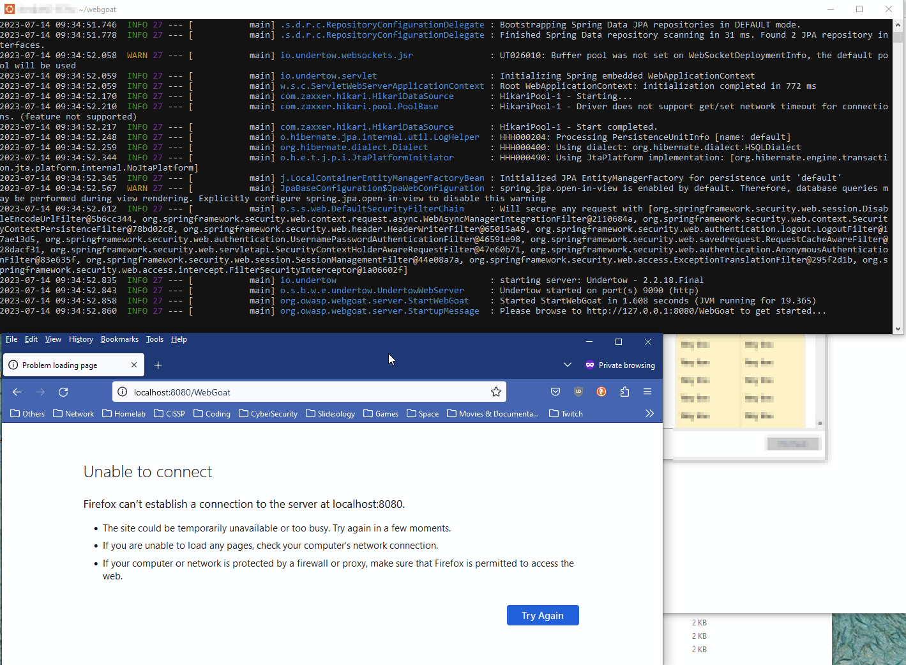Reload the current Firefox page
The width and height of the screenshot is (906, 665).
[x=63, y=392]
